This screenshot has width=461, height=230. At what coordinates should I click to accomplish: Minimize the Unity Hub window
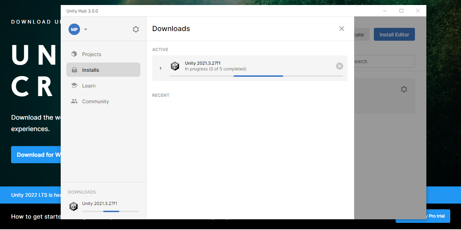pos(385,11)
